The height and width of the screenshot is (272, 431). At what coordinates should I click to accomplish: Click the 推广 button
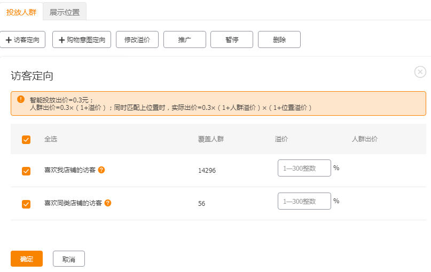click(185, 40)
